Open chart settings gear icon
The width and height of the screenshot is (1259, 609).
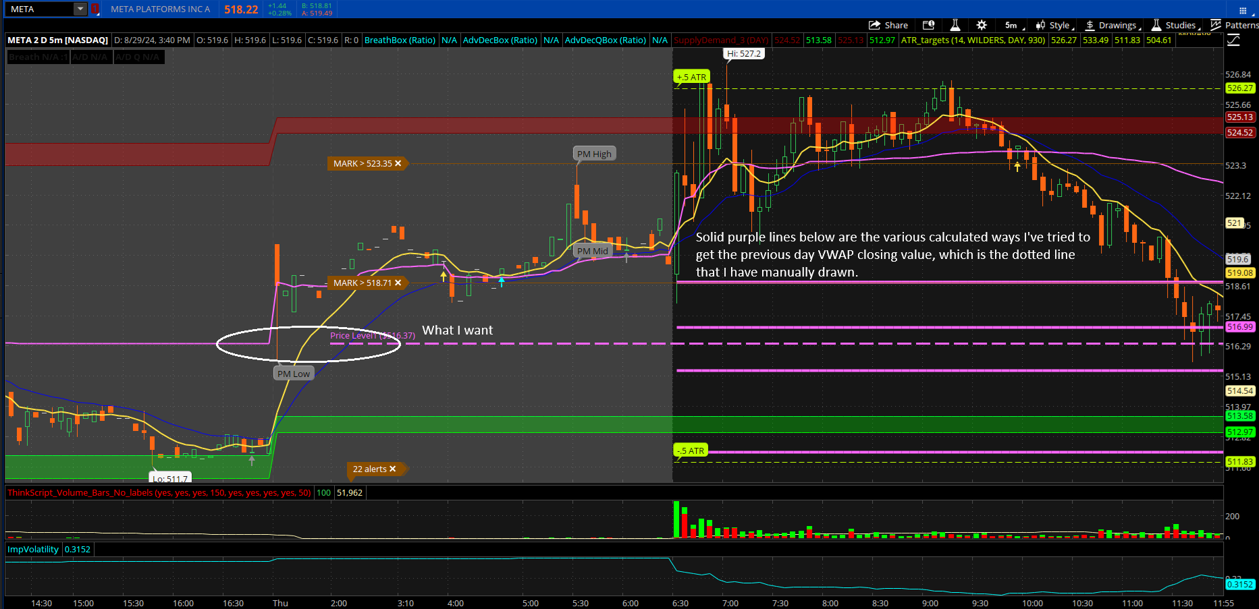click(982, 25)
